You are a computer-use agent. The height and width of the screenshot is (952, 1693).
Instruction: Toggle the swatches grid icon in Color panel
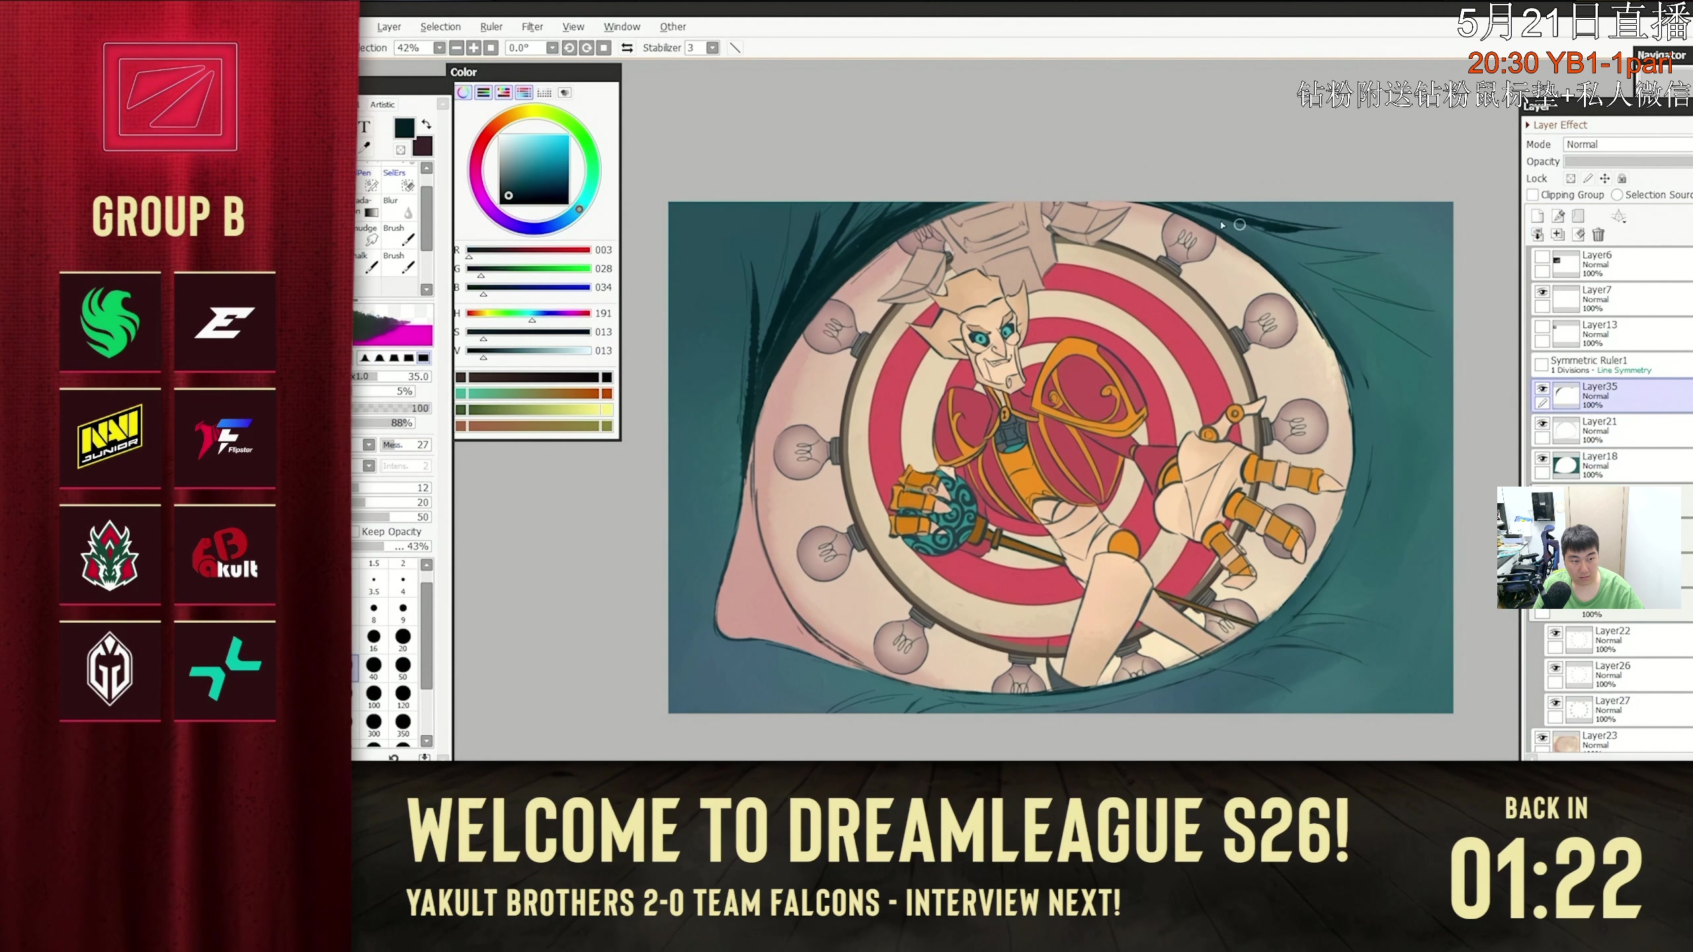(x=544, y=93)
